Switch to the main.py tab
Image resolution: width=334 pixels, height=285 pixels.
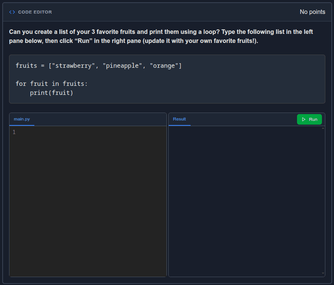pos(22,119)
